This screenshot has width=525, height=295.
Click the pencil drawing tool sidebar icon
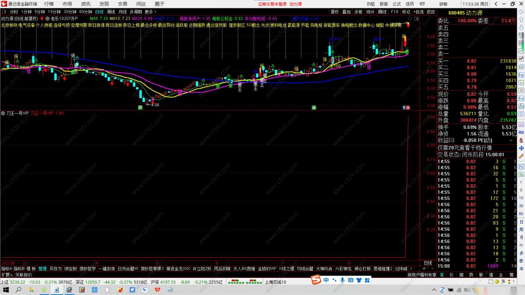(521, 156)
